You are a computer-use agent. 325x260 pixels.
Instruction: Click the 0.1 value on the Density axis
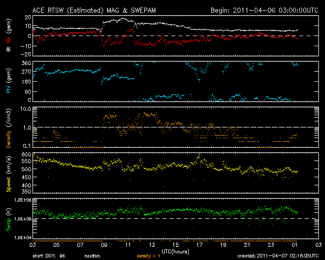tap(27, 146)
